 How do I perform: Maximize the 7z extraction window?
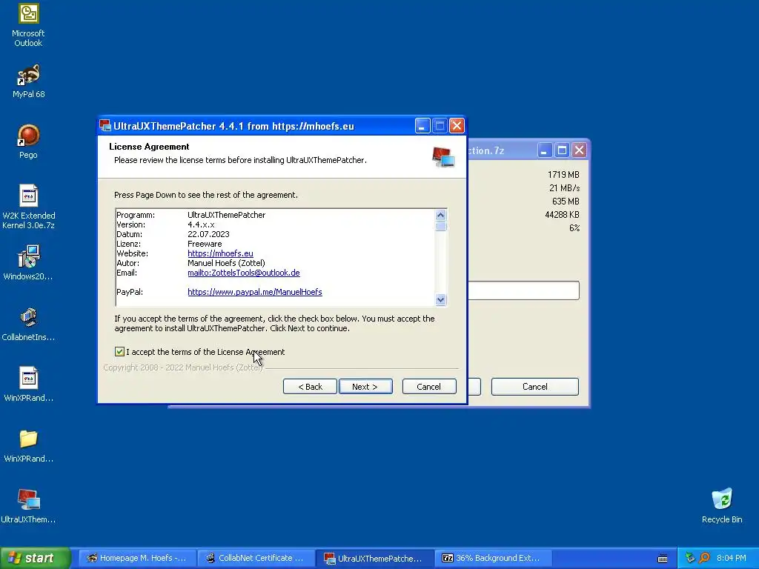[562, 150]
